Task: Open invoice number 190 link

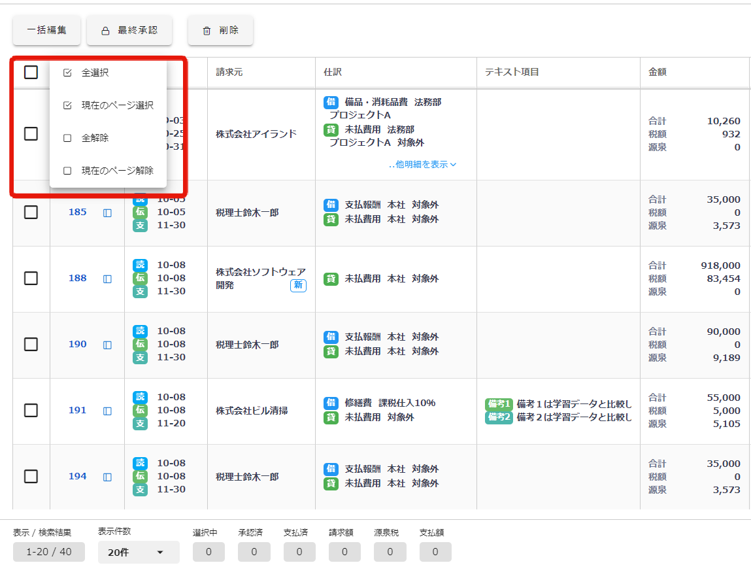Action: click(x=78, y=345)
